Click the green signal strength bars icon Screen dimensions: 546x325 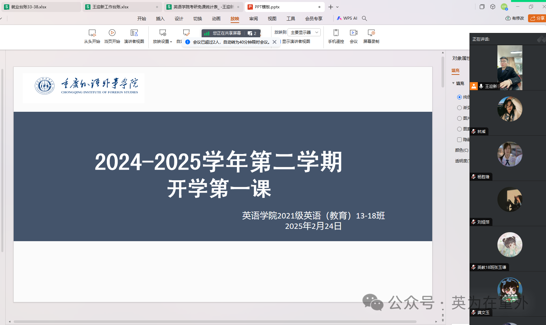[x=207, y=33]
